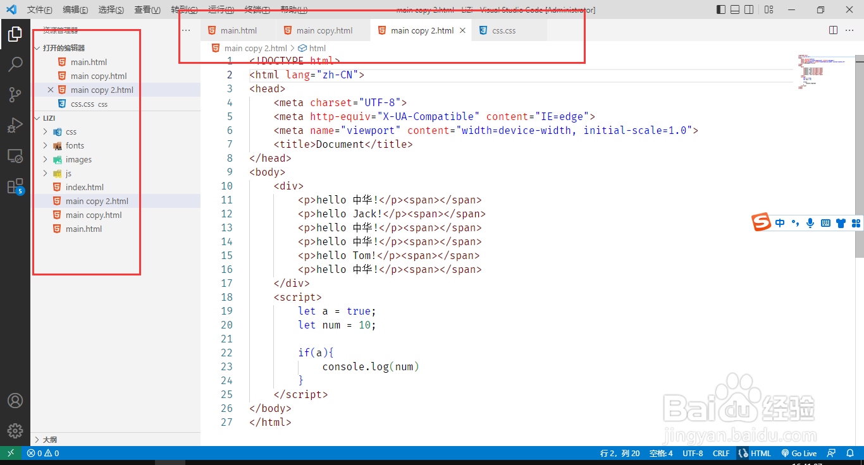This screenshot has width=864, height=465.
Task: Open the Run and Debug view
Action: (15, 125)
